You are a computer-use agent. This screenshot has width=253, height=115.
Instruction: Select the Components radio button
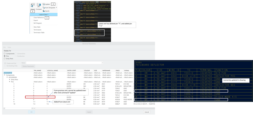5,53
